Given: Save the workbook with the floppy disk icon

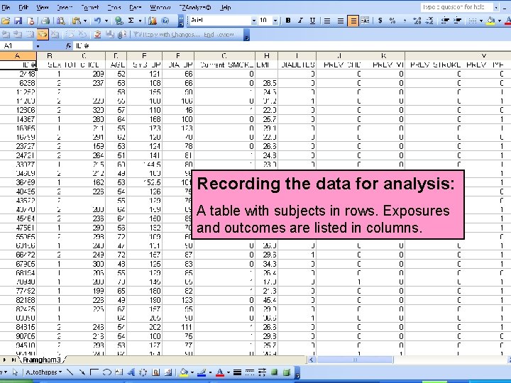Looking at the screenshot, I should click(x=18, y=21).
